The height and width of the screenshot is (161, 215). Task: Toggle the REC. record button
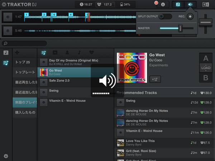click(x=190, y=16)
